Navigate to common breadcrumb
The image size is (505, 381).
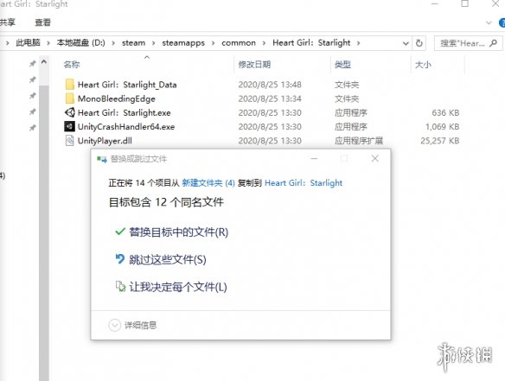click(x=239, y=43)
